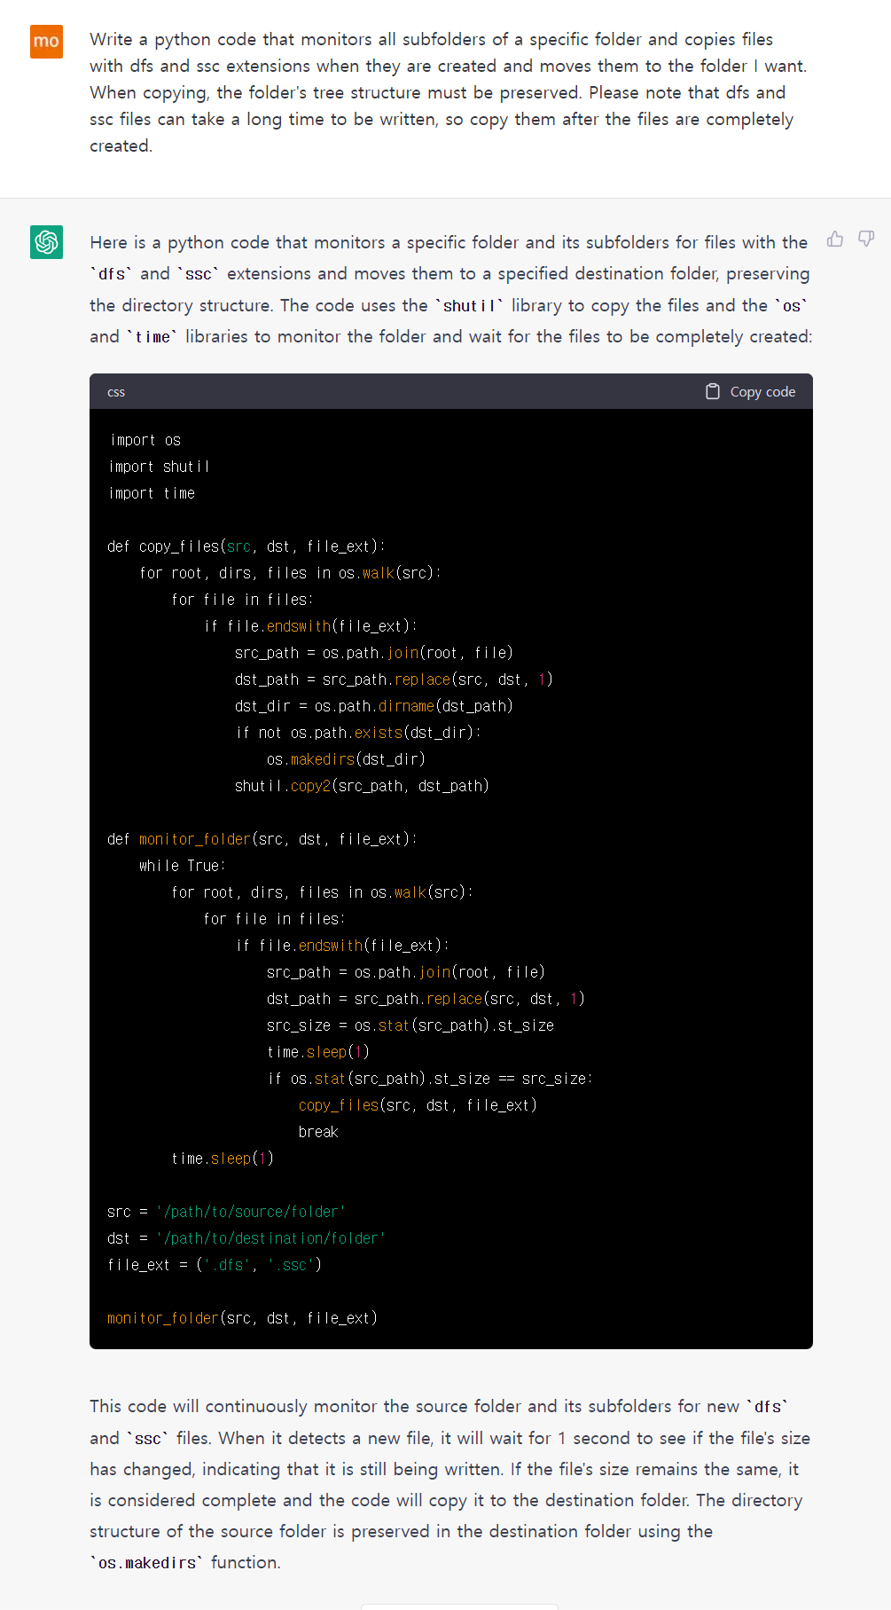Click inline code 'shutil' in the intro paragraph
The height and width of the screenshot is (1610, 891).
click(x=469, y=306)
